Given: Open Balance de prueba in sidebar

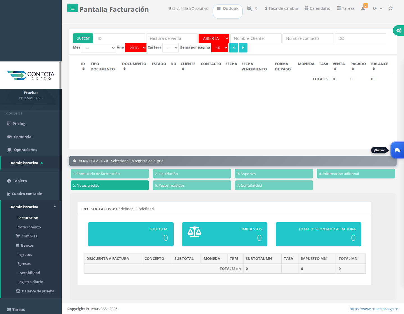Looking at the screenshot, I should click(x=35, y=291).
